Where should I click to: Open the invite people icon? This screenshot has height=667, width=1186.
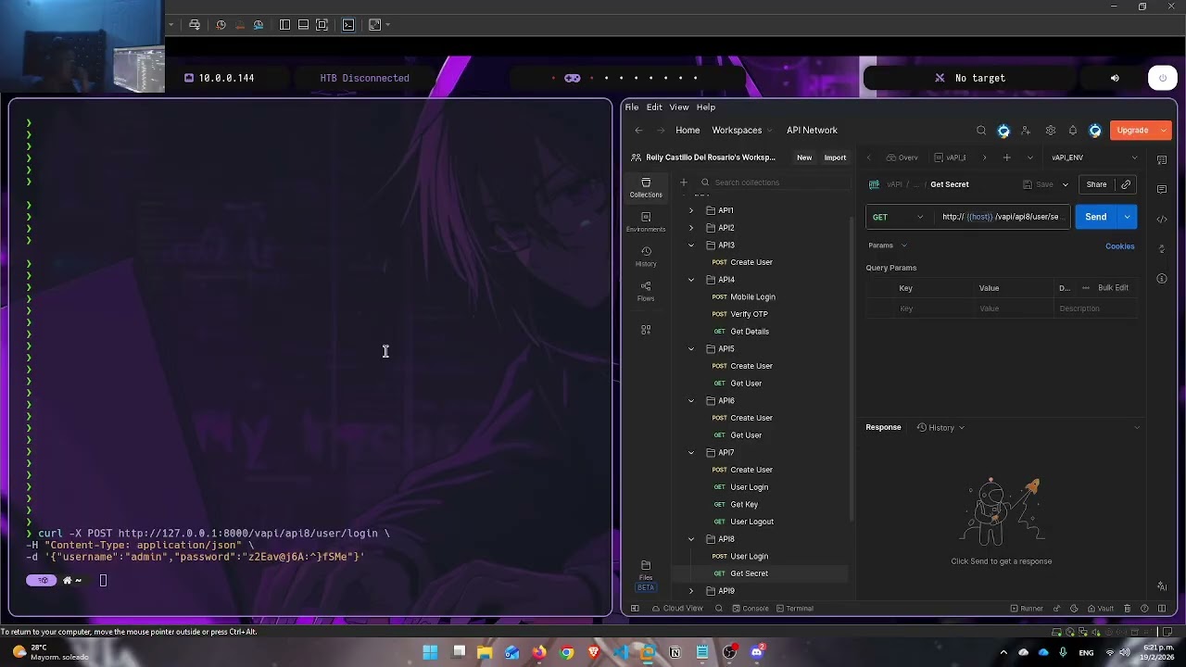(x=1026, y=131)
